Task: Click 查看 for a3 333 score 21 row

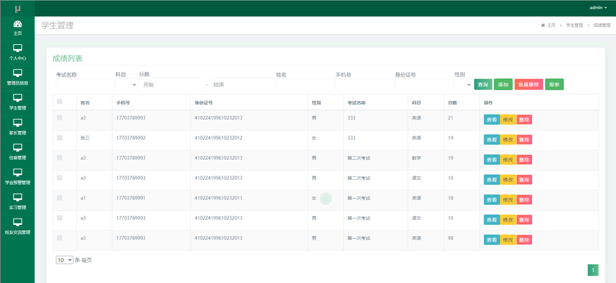Action: [491, 120]
